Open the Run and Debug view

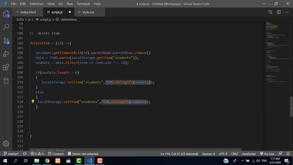(x=6, y=54)
